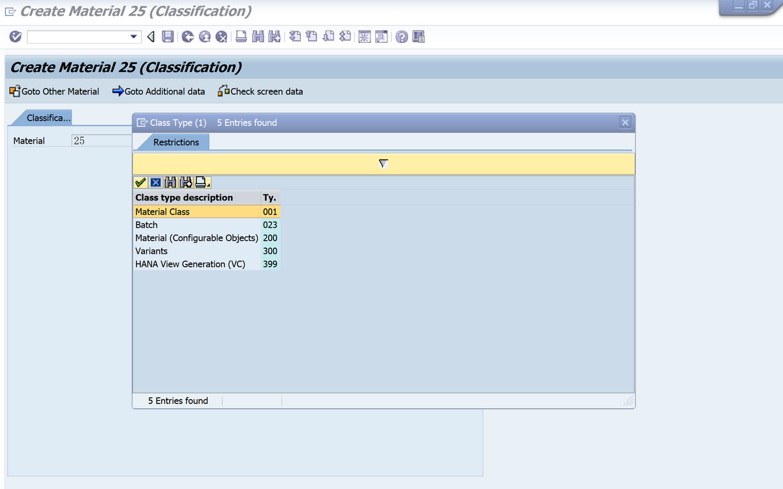This screenshot has height=489, width=783.
Task: Click Goto Additional data
Action: coord(158,91)
